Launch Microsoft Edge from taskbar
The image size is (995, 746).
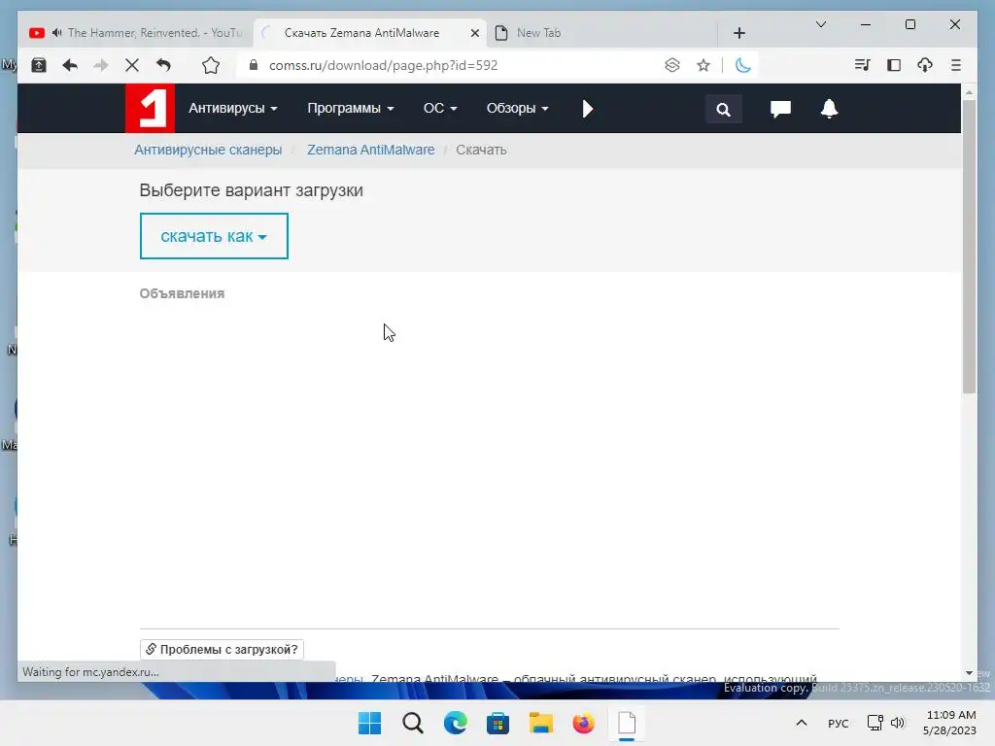tap(455, 723)
